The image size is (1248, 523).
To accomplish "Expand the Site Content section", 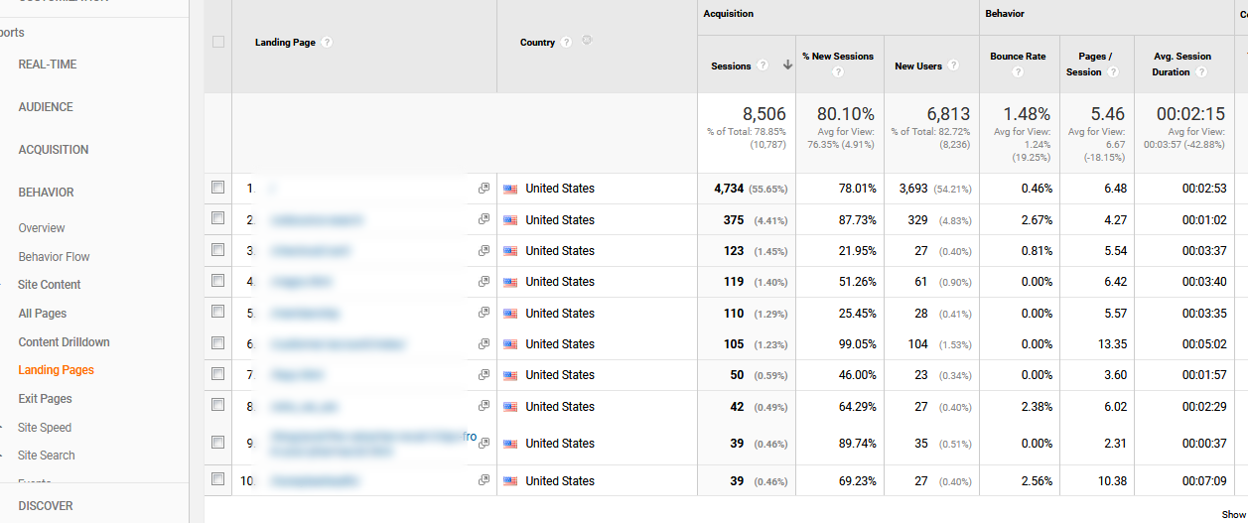I will 49,285.
